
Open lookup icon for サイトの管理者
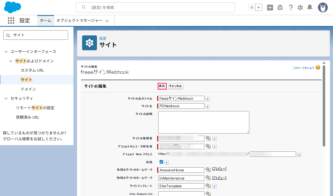point(208,138)
